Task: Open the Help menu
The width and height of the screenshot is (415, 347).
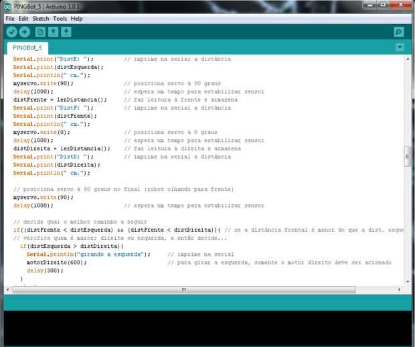Action: 76,19
